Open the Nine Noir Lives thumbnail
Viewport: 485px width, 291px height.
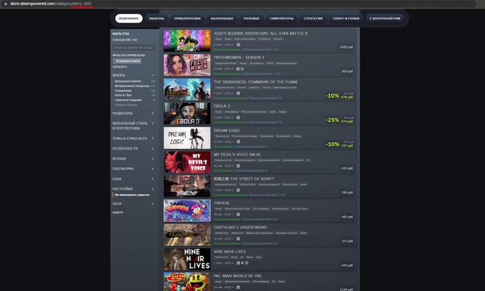(187, 259)
